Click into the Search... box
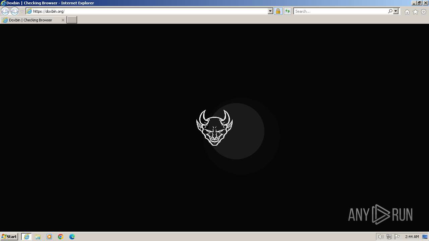This screenshot has width=429, height=241. [341, 11]
